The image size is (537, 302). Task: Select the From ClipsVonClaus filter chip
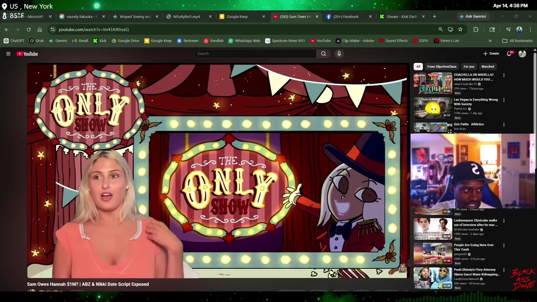click(442, 66)
